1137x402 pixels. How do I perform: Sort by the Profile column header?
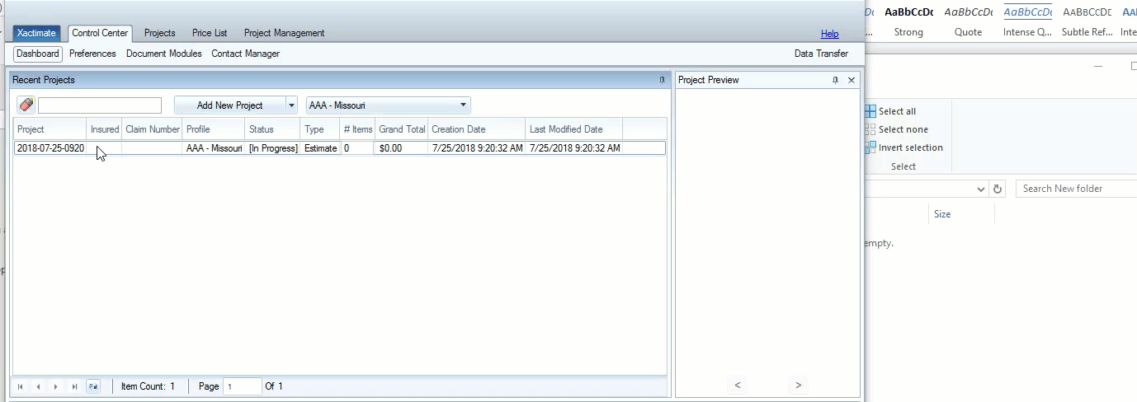[x=214, y=129]
